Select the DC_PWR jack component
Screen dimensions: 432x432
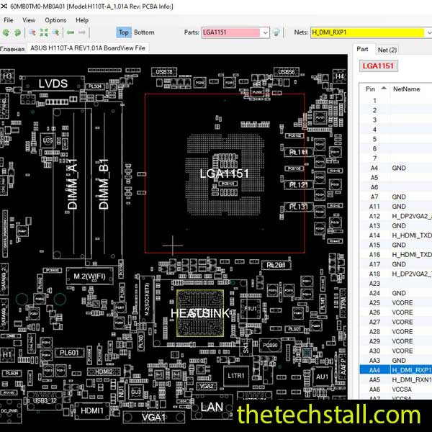[x=11, y=411]
